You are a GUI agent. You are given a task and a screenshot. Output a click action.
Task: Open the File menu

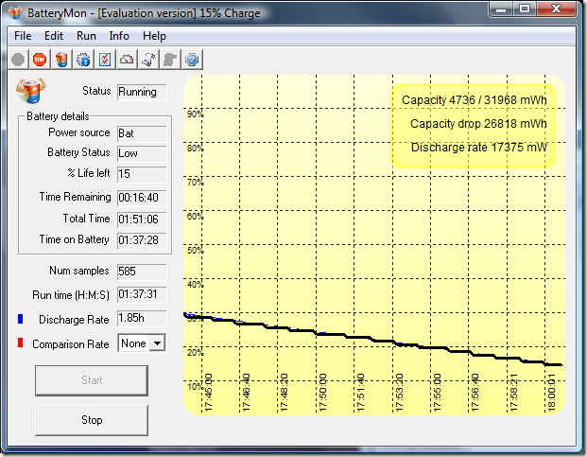coord(23,36)
